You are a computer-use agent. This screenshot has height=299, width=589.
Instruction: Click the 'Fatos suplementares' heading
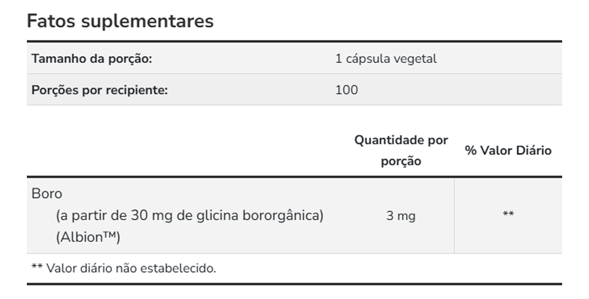coord(120,21)
